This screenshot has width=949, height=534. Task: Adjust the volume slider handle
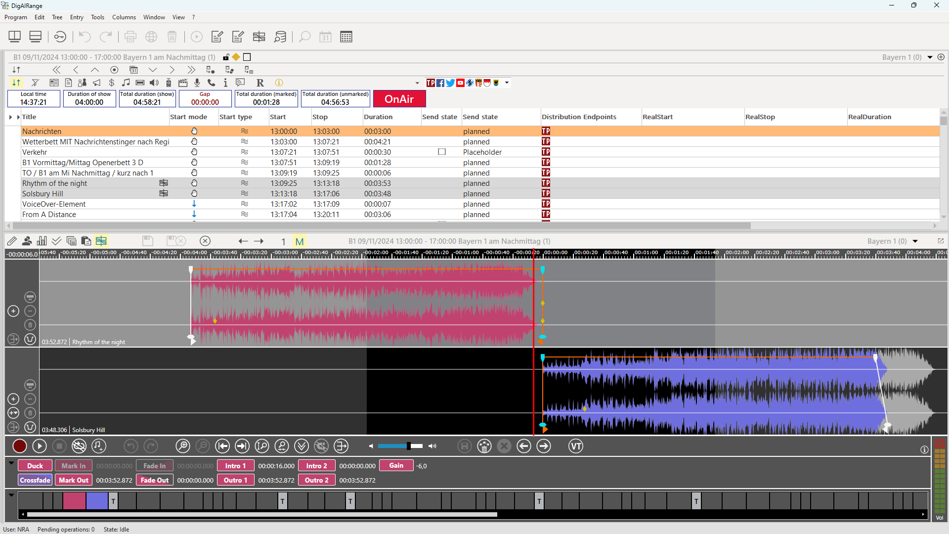tap(409, 446)
